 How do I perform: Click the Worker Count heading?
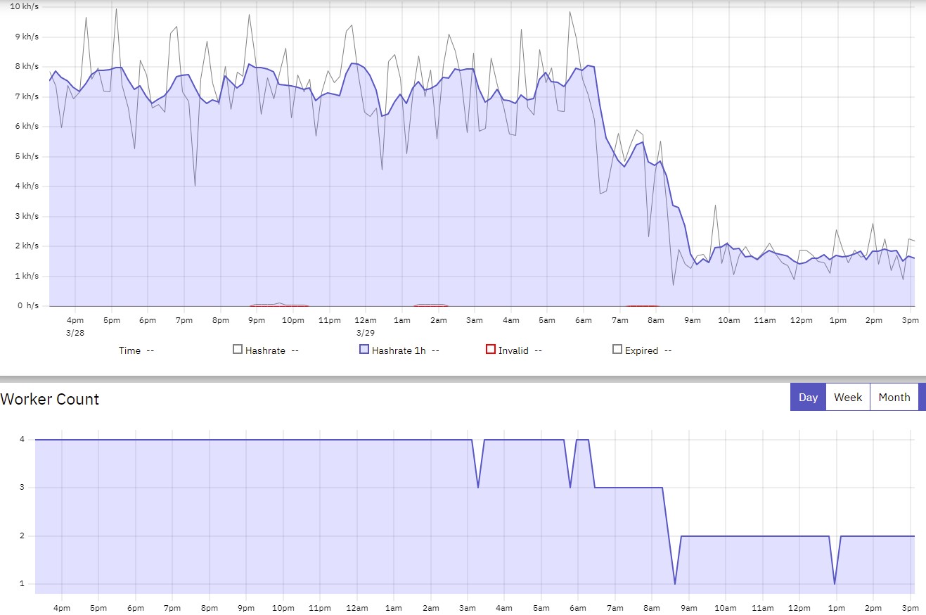coord(50,400)
